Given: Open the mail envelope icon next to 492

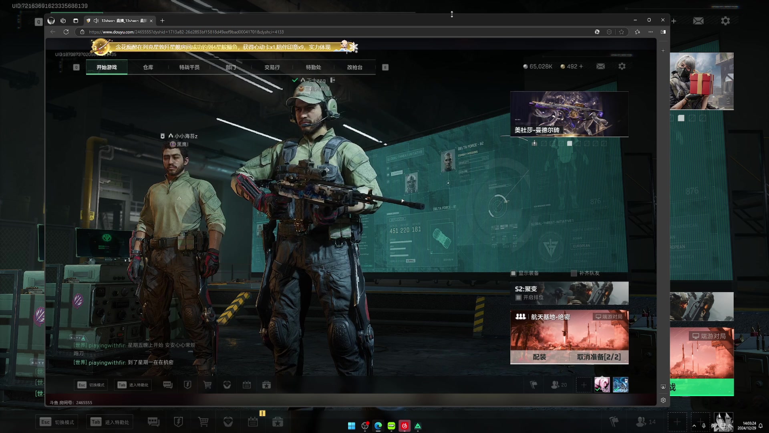Looking at the screenshot, I should 600,66.
